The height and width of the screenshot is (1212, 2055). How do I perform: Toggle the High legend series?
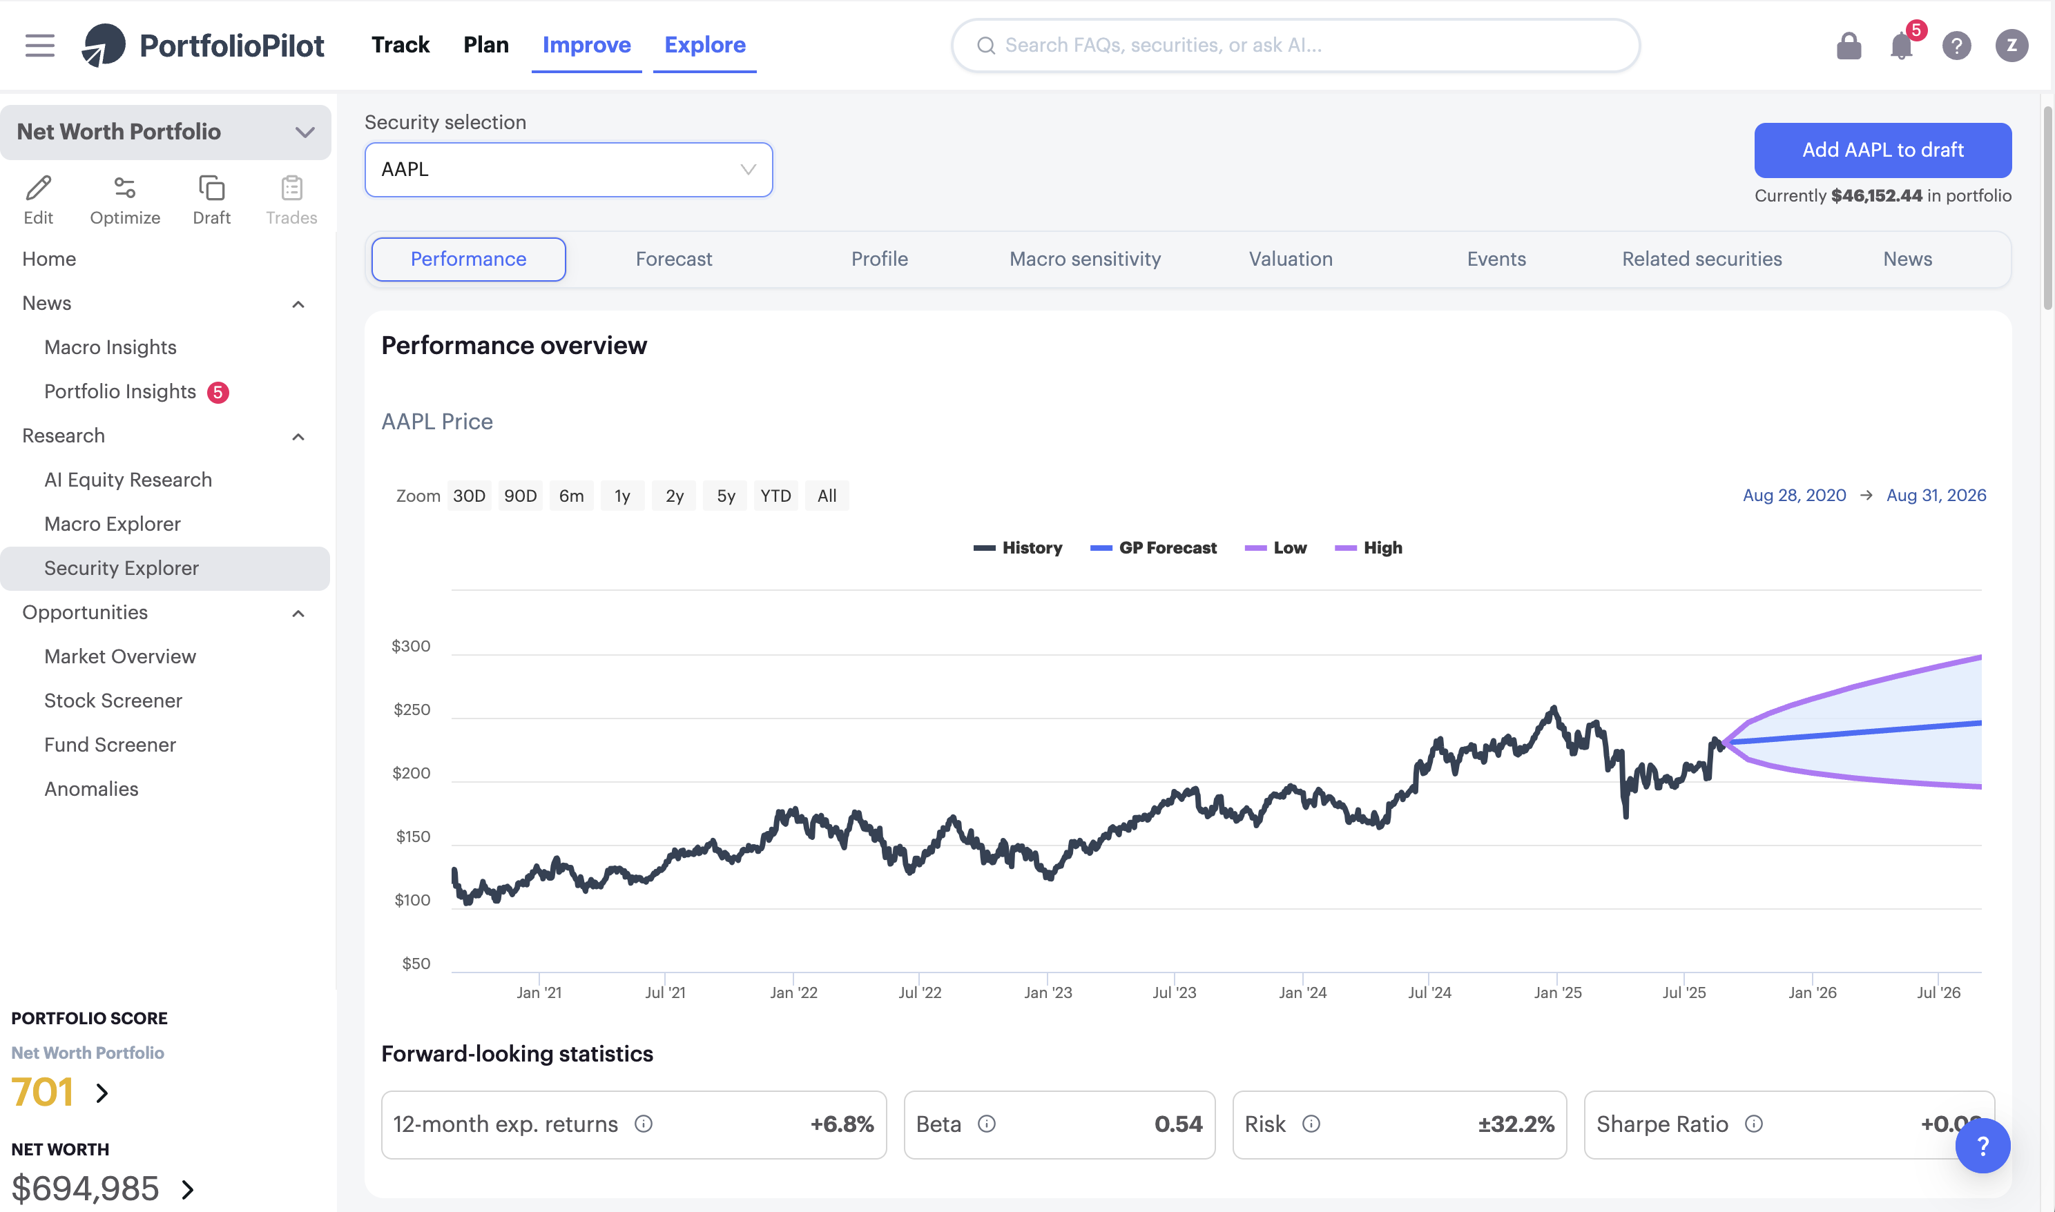tap(1369, 548)
